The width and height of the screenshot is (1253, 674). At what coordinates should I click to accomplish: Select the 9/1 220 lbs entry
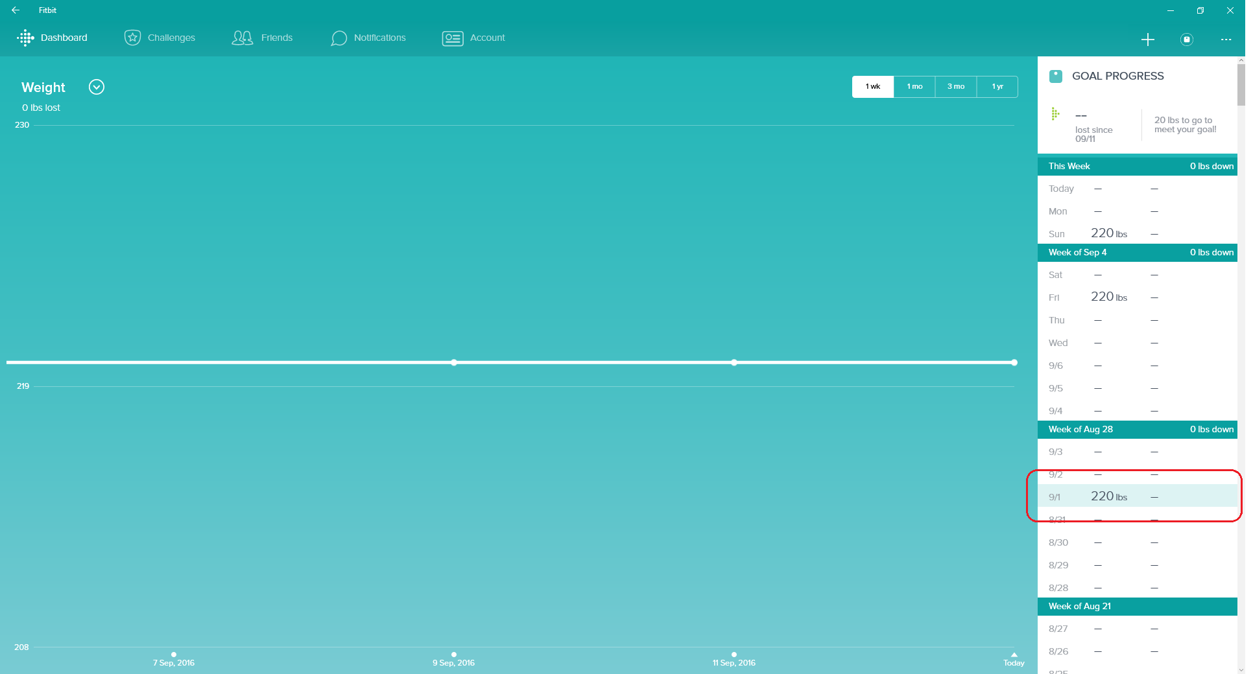[x=1137, y=496]
